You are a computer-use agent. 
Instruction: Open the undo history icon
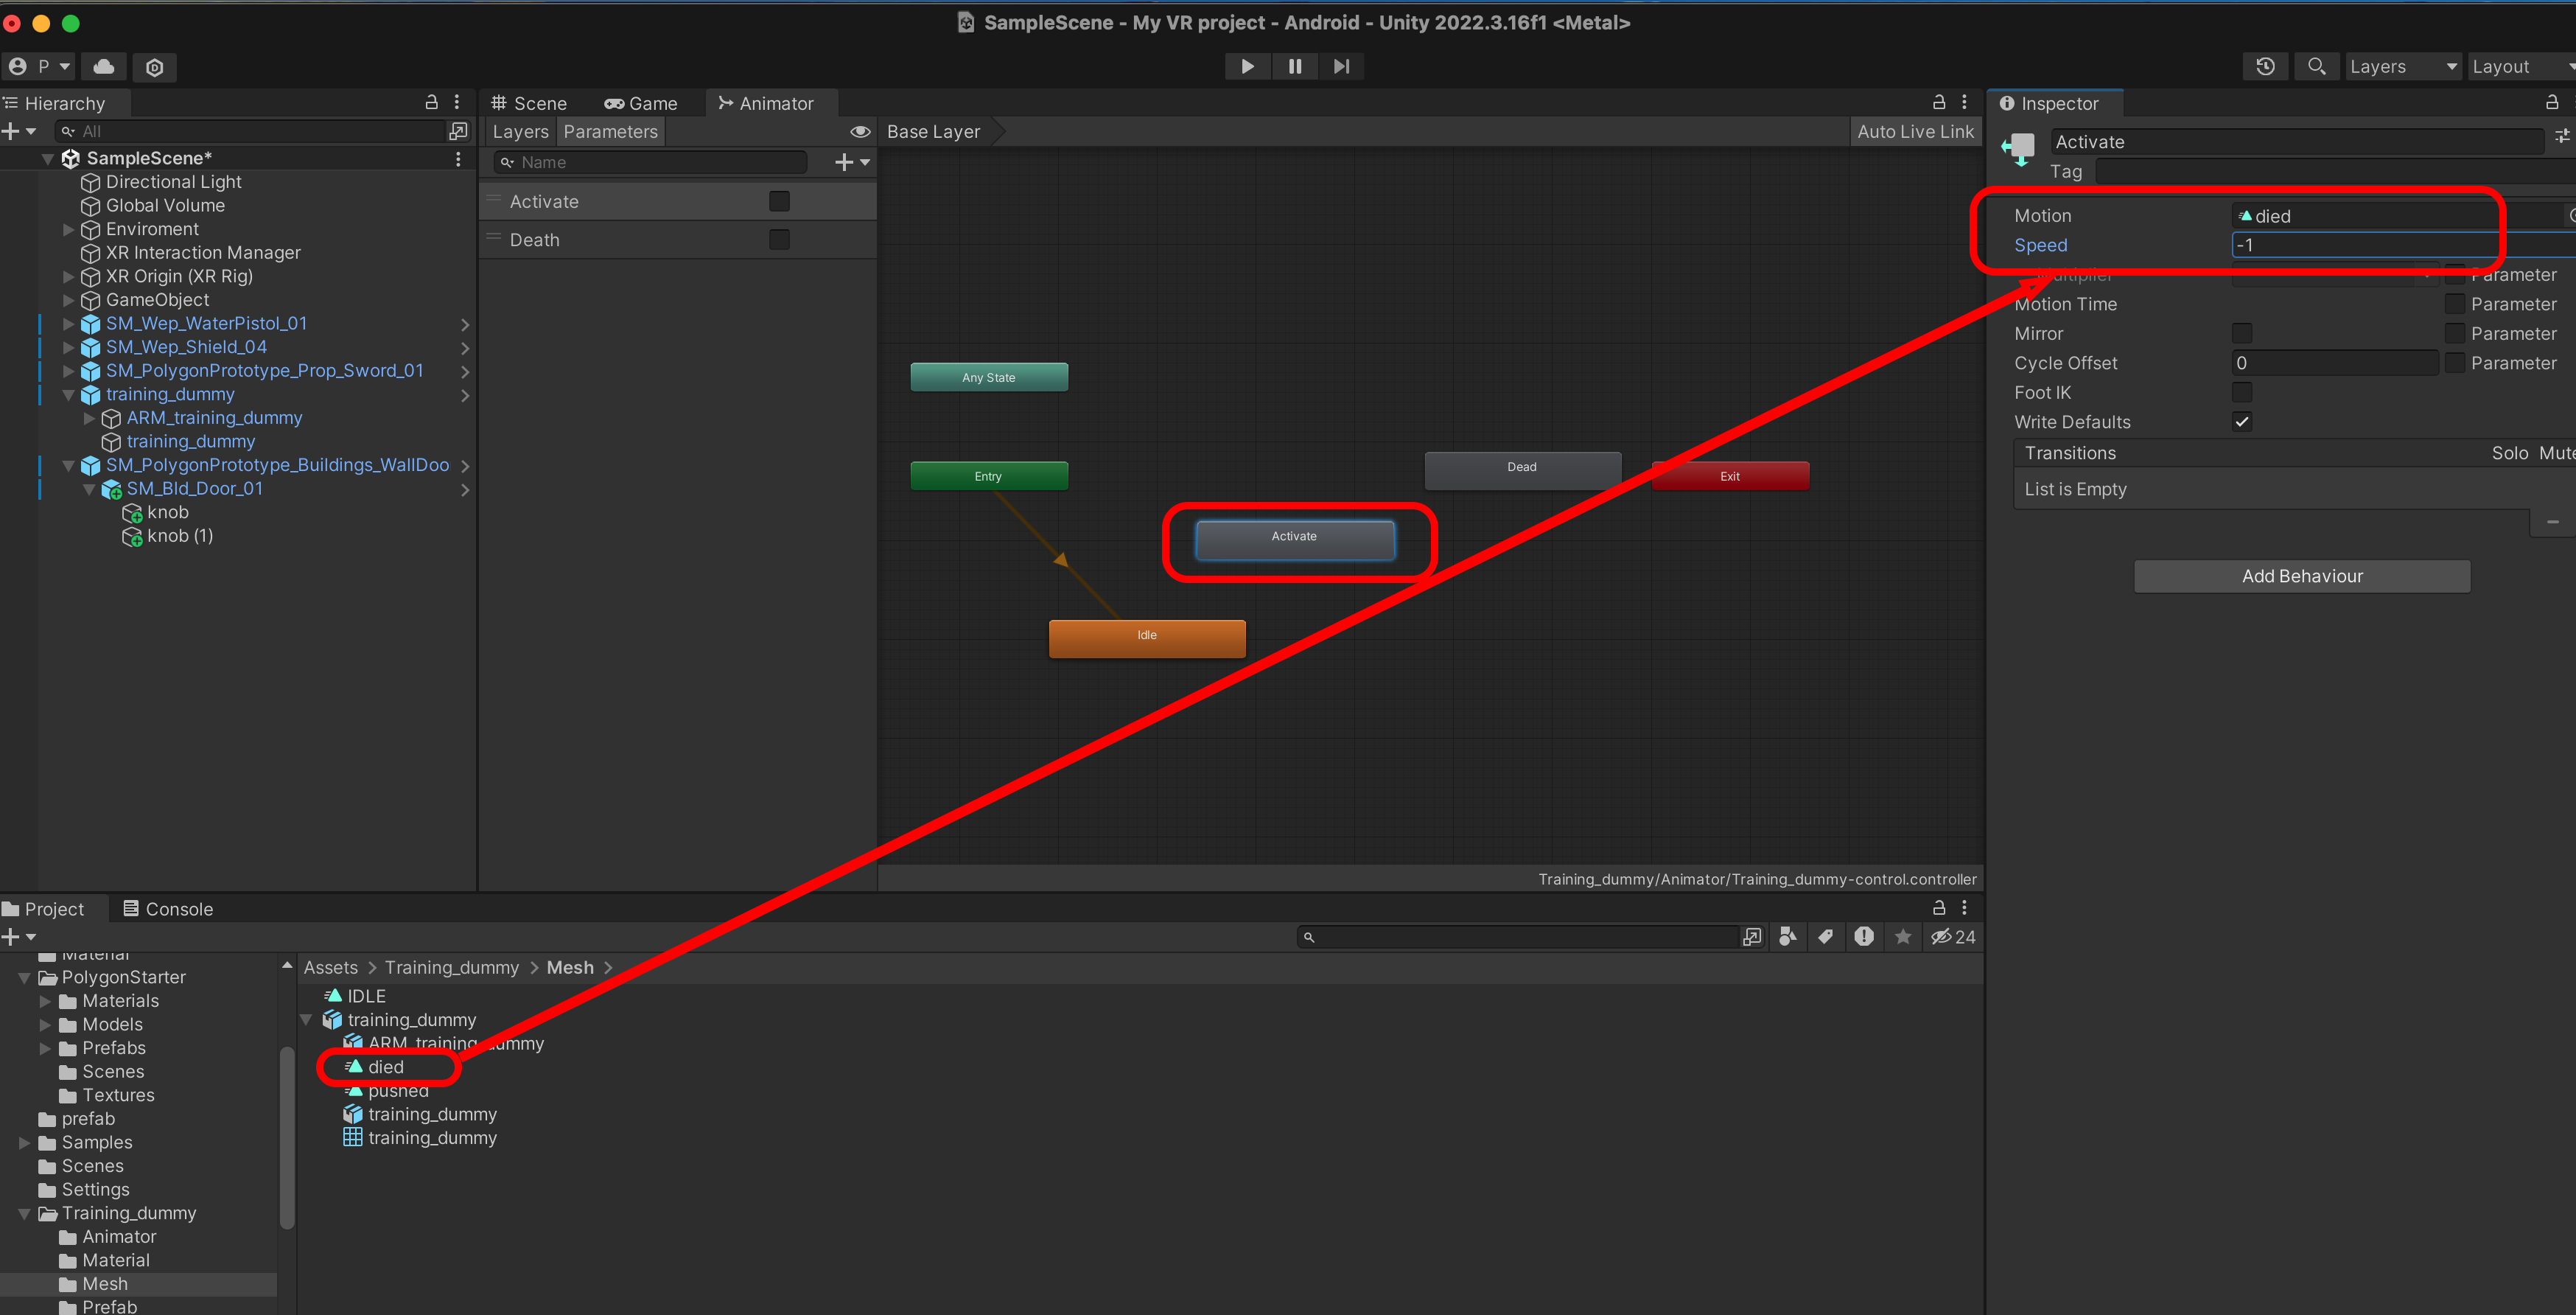2265,66
